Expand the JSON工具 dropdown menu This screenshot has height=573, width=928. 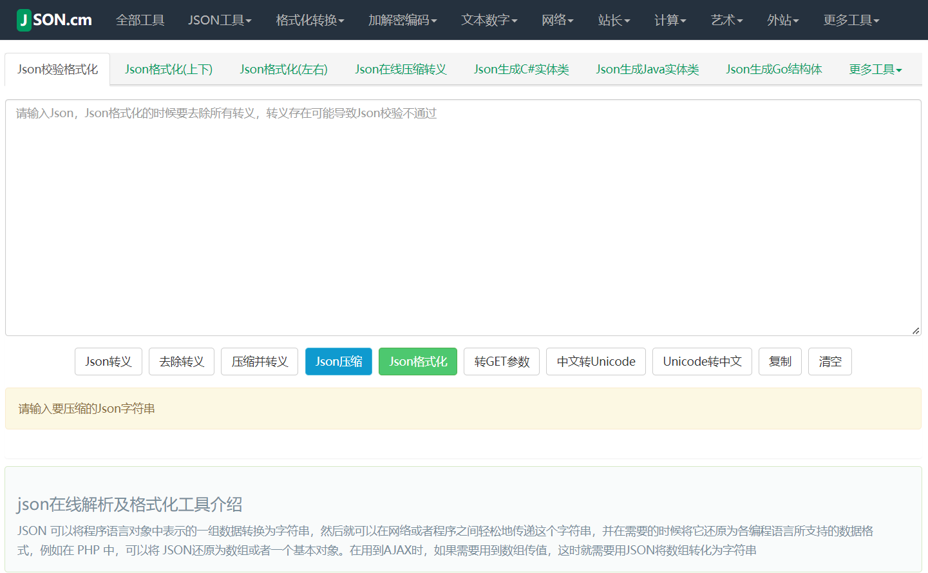220,20
